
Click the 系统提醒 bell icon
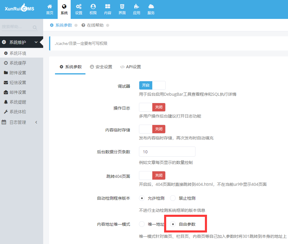click(6, 102)
